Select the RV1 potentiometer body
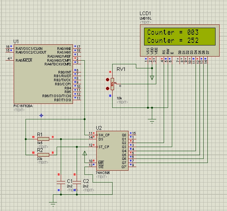This screenshot has width=227, height=211. click(x=112, y=84)
